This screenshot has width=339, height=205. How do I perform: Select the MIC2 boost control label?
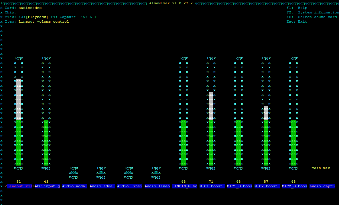267,186
